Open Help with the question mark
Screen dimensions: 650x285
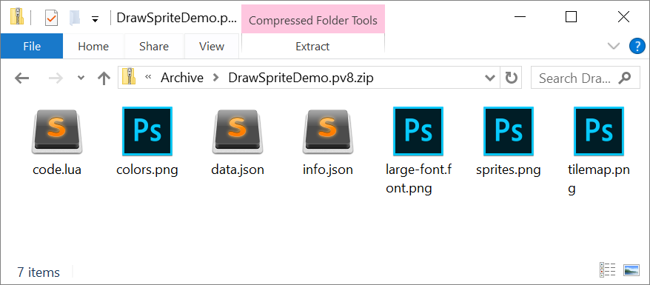click(637, 46)
